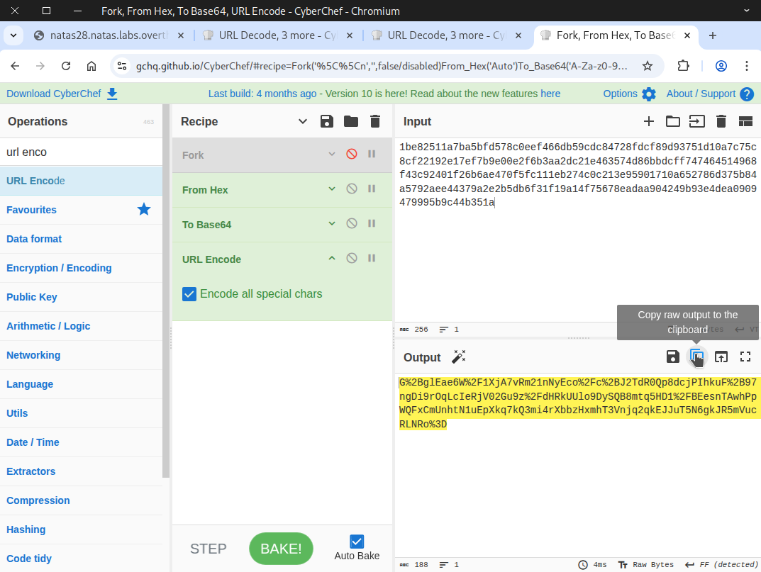This screenshot has width=761, height=572.
Task: Open the Favourites operations category
Action: pyautogui.click(x=32, y=210)
